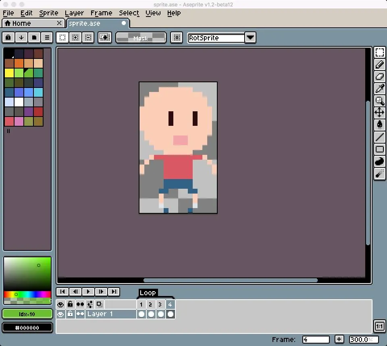Click the 1:1 timeline toggle button
The image size is (387, 346).
(x=379, y=326)
